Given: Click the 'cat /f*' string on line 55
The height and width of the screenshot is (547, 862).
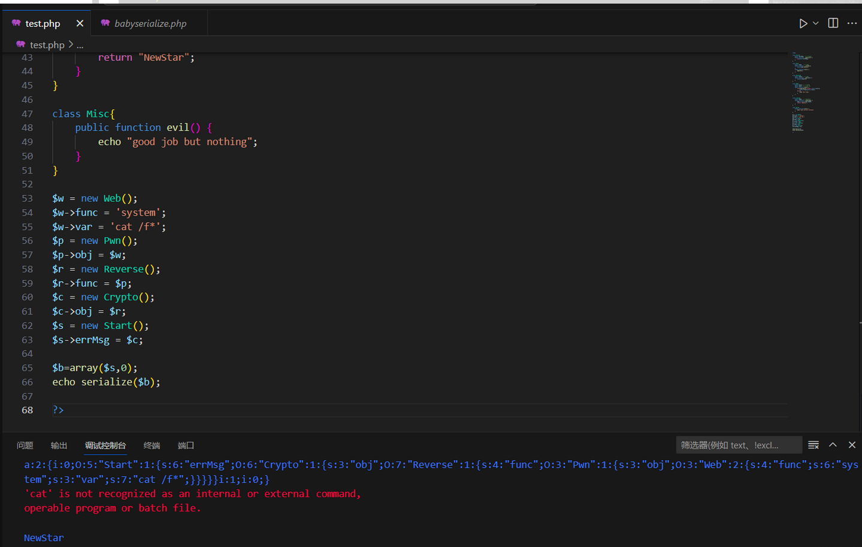Looking at the screenshot, I should click(x=135, y=227).
